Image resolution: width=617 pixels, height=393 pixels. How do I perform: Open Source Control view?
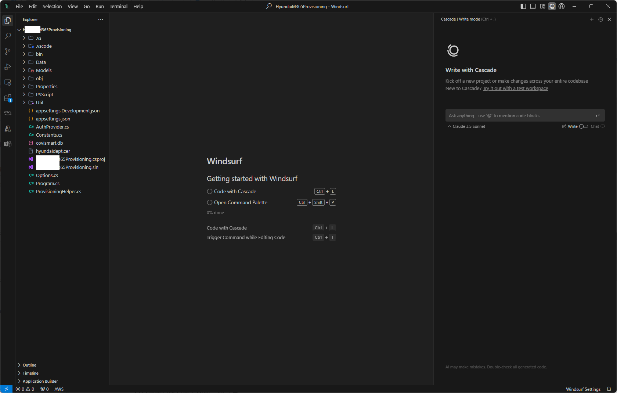[8, 51]
